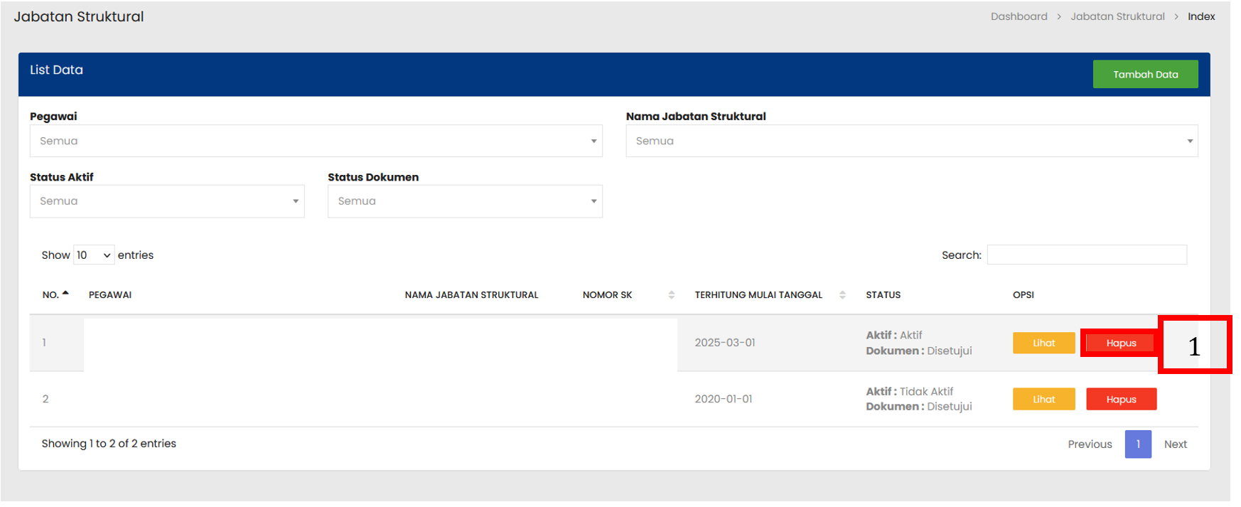Sort by Terhitung Mulai Tanggal arrows
1241x507 pixels.
coord(842,295)
